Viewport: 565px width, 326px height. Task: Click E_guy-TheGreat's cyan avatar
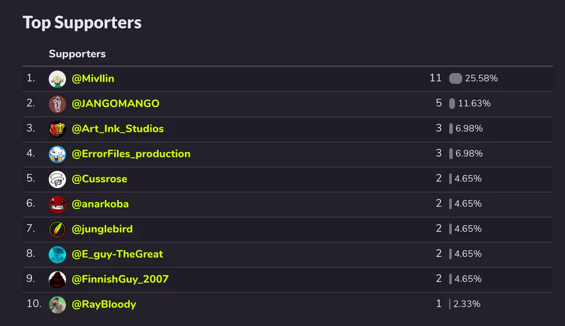[x=57, y=254]
